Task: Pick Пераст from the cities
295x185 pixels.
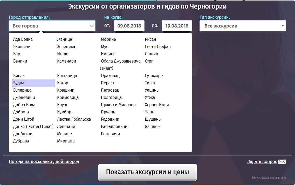Action: point(108,83)
